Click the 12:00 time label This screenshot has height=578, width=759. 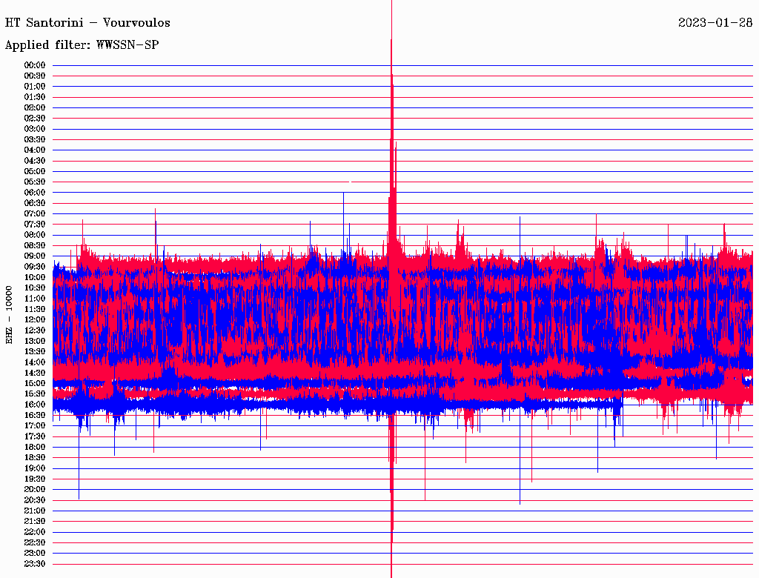point(35,320)
